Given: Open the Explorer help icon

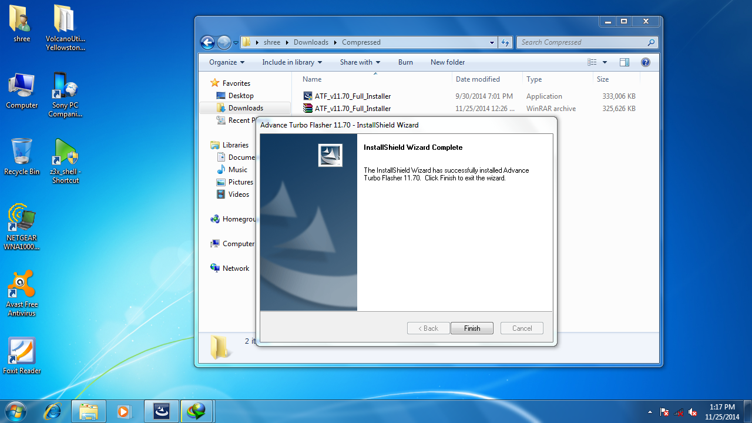Looking at the screenshot, I should [645, 62].
